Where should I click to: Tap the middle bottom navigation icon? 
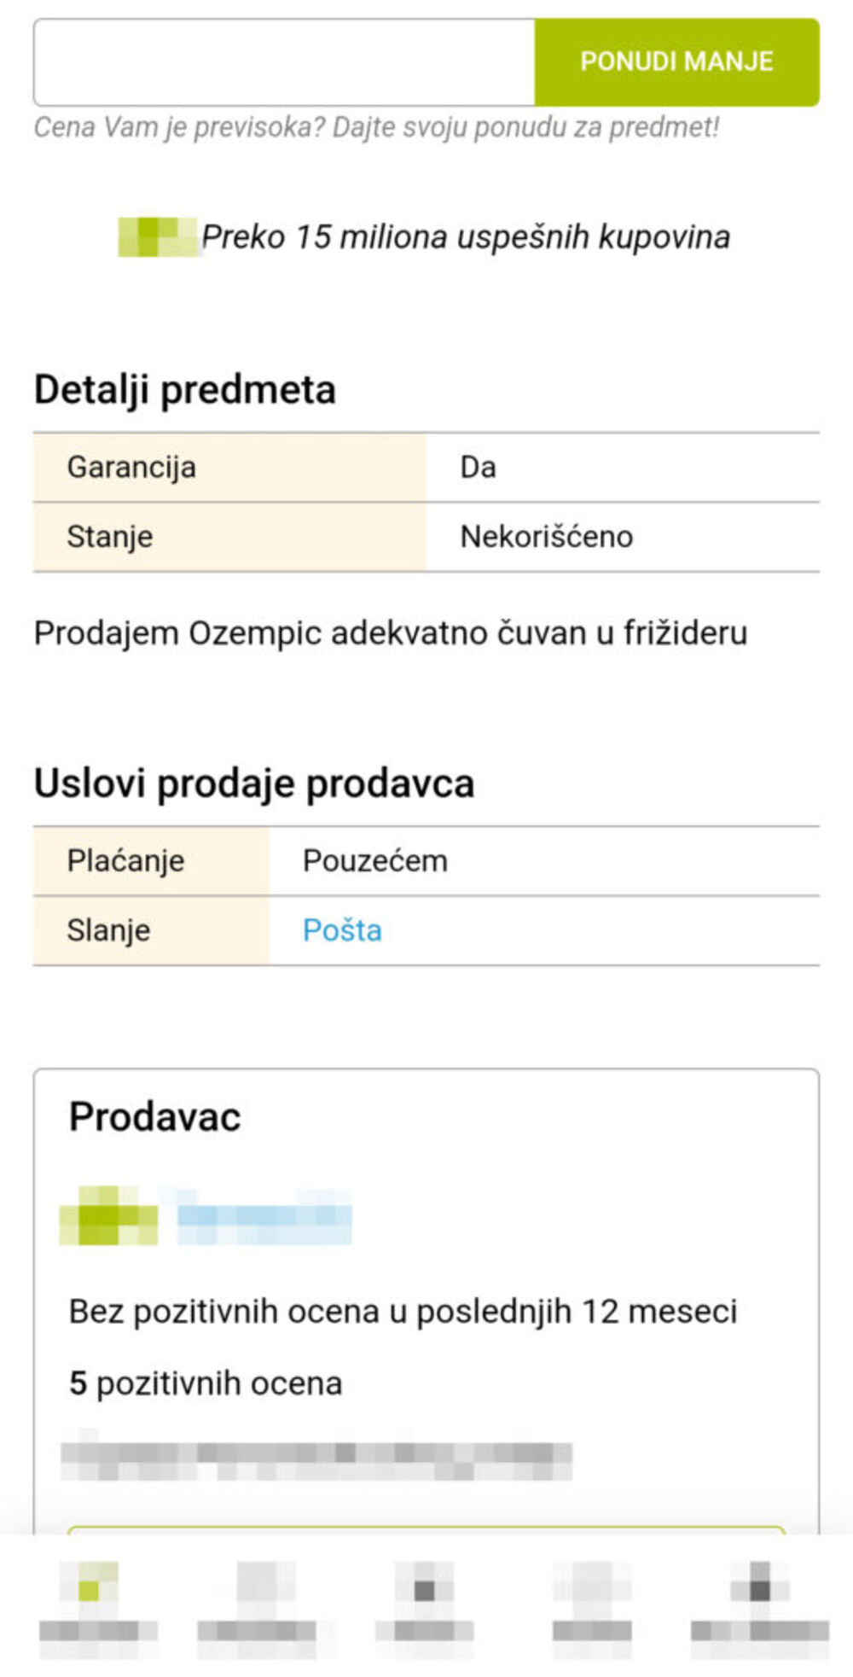[x=425, y=1594]
